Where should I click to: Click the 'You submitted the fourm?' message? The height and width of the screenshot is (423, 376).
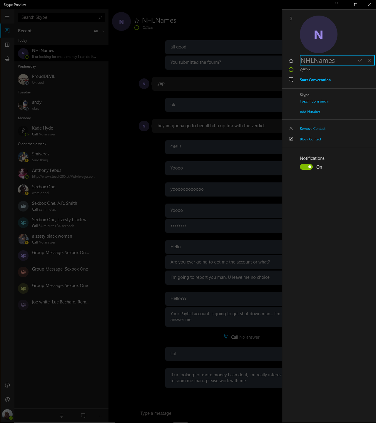pyautogui.click(x=223, y=62)
